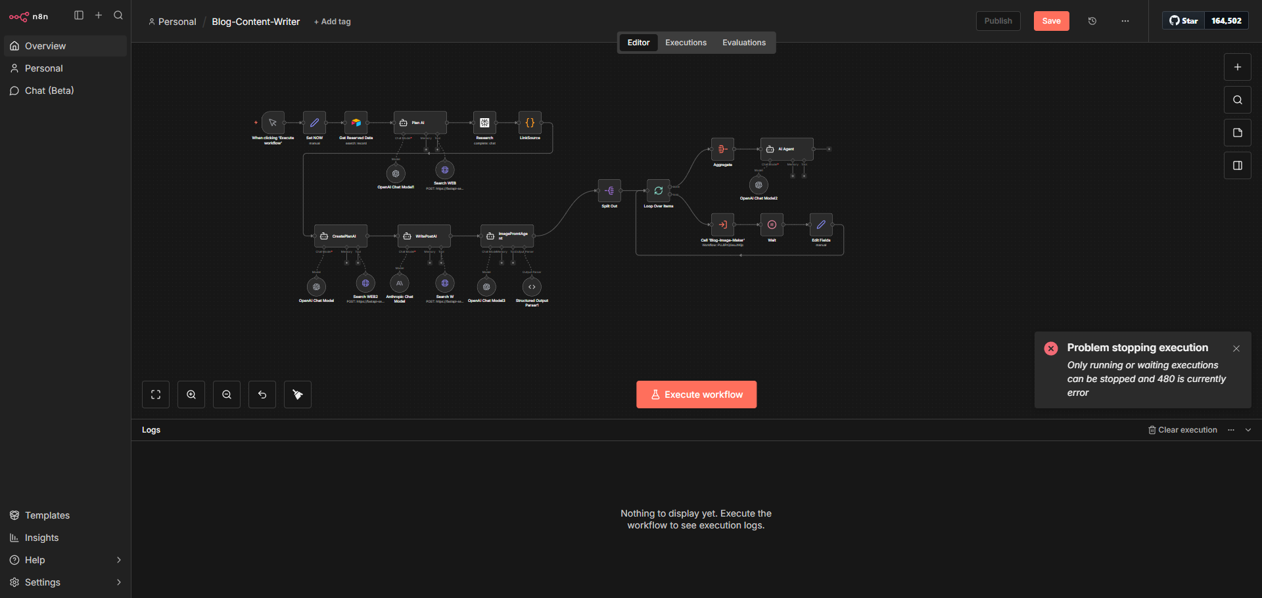
Task: Open Chat (Beta) in the sidebar
Action: click(65, 91)
